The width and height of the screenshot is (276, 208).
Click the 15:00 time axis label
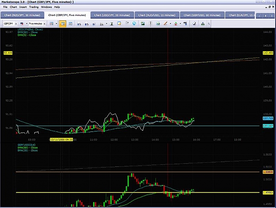click(176, 140)
